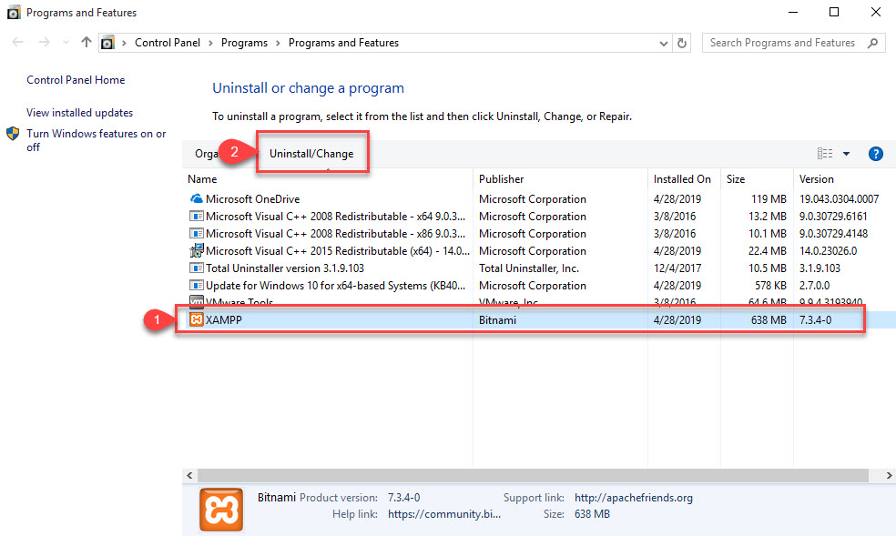Open the blue Help question mark icon
This screenshot has width=896, height=536.
875,154
